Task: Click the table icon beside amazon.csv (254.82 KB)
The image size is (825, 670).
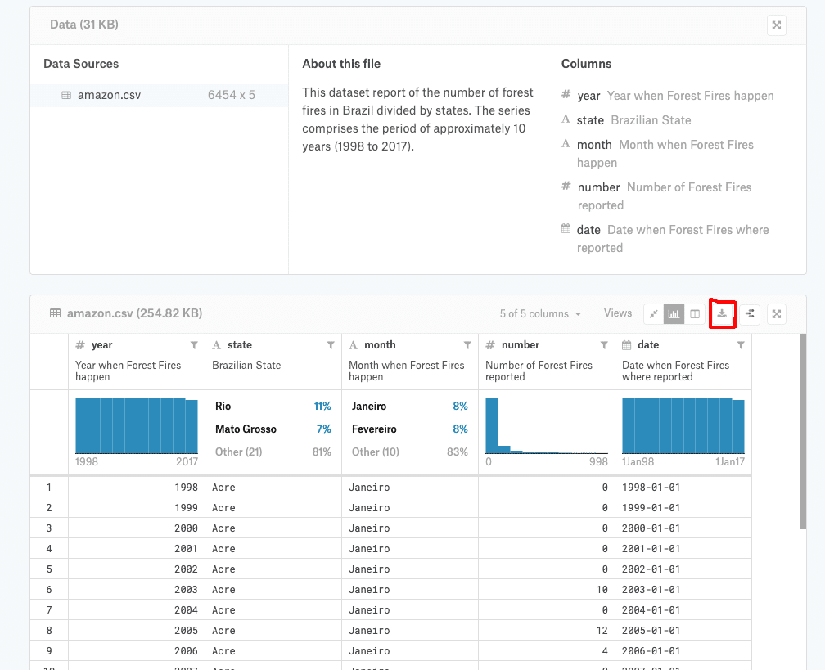Action: click(x=56, y=313)
